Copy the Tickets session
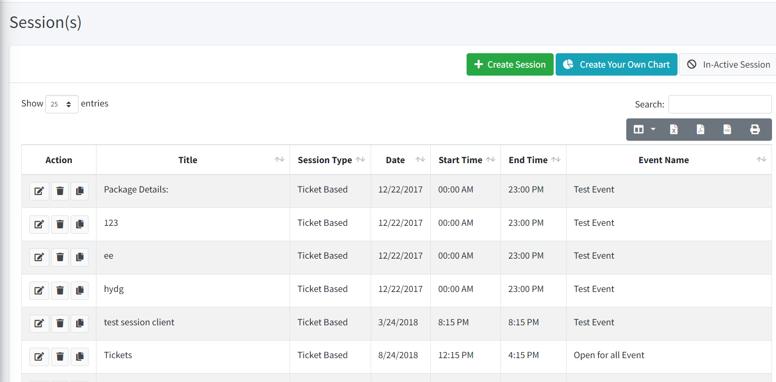This screenshot has width=776, height=382. [x=80, y=357]
